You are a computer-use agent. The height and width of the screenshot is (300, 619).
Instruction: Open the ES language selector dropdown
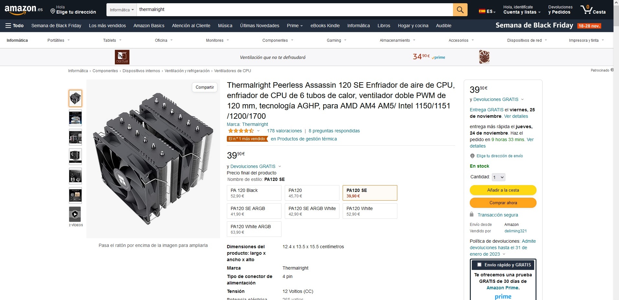487,11
